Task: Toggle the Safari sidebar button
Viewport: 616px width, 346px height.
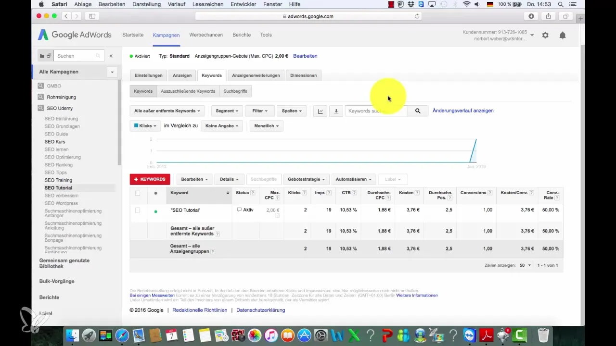Action: (92, 16)
